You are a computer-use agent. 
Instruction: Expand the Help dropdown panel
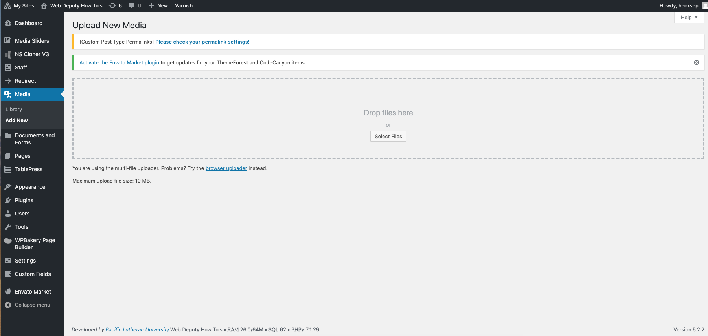689,17
